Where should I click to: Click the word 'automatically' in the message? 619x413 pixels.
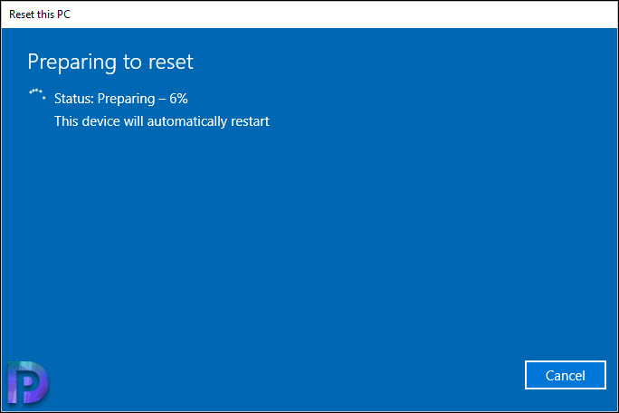(187, 121)
